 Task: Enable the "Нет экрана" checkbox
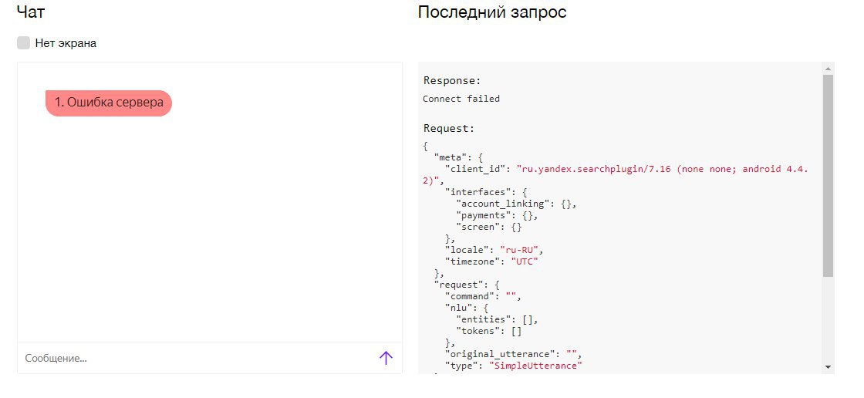[23, 43]
